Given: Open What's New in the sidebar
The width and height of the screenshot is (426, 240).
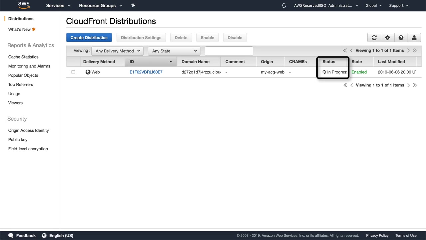Looking at the screenshot, I should (x=19, y=29).
